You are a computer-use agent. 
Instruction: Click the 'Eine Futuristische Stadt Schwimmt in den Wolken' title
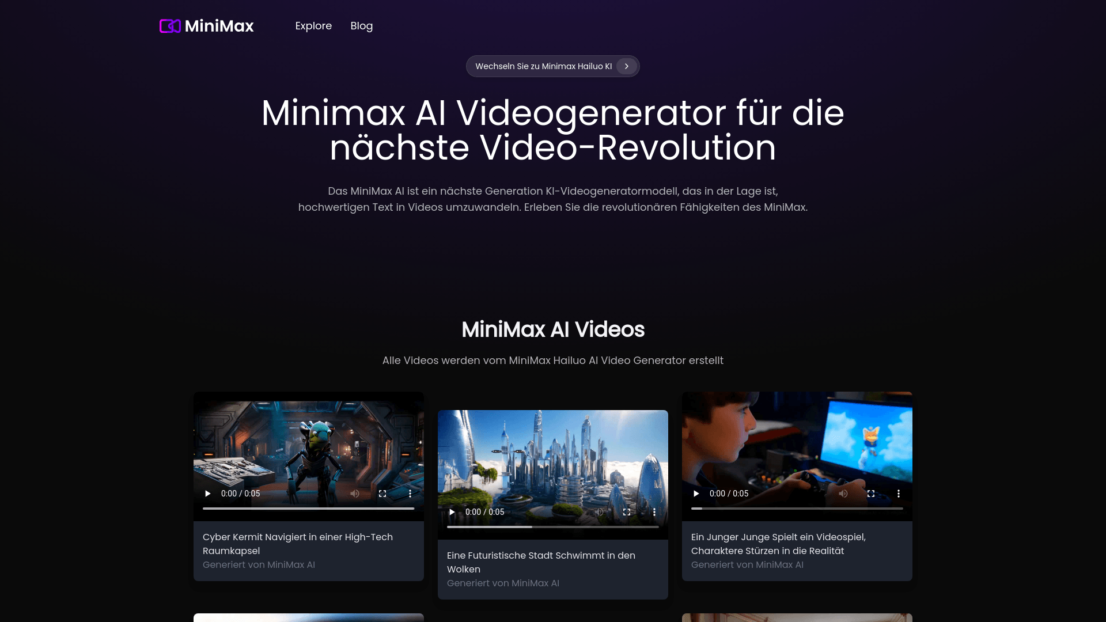[x=541, y=562]
